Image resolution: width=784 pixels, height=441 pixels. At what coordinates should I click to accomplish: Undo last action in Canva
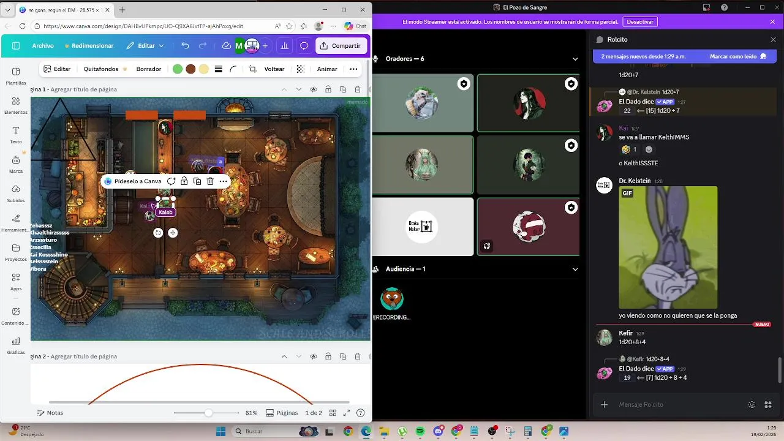pos(185,46)
